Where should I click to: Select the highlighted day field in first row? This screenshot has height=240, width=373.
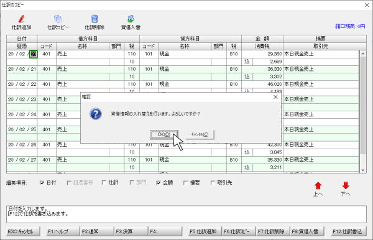coord(34,54)
